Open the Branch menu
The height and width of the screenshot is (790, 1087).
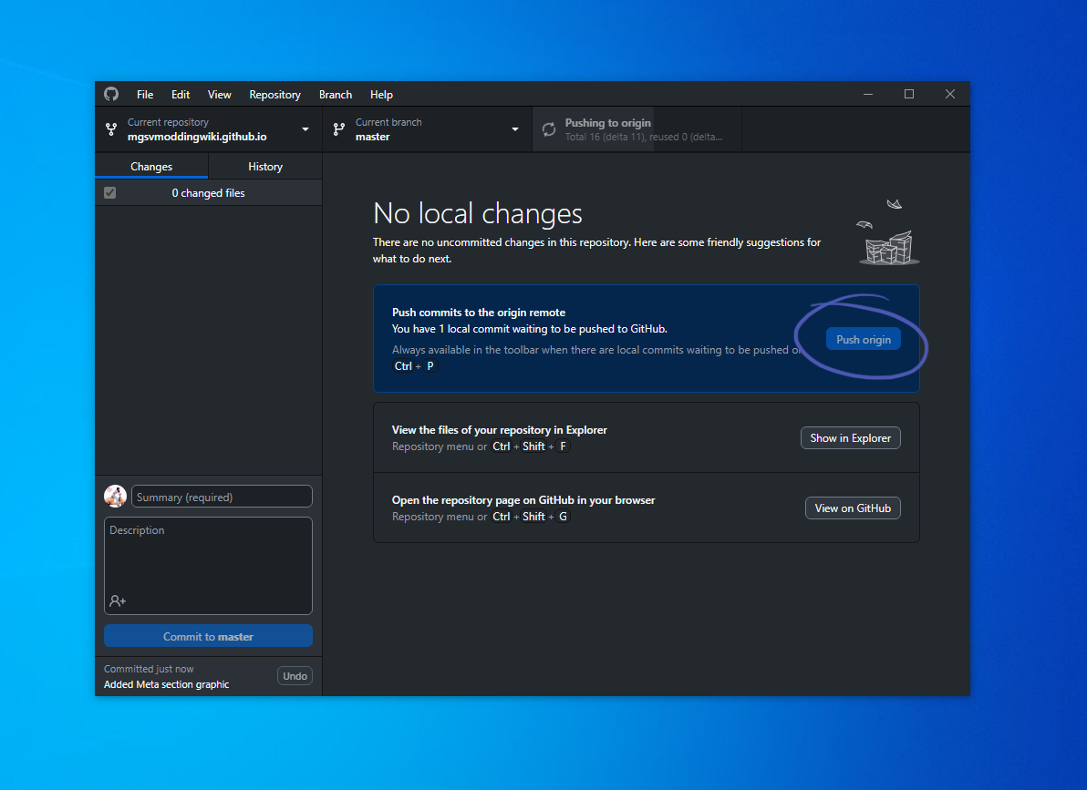coord(336,94)
